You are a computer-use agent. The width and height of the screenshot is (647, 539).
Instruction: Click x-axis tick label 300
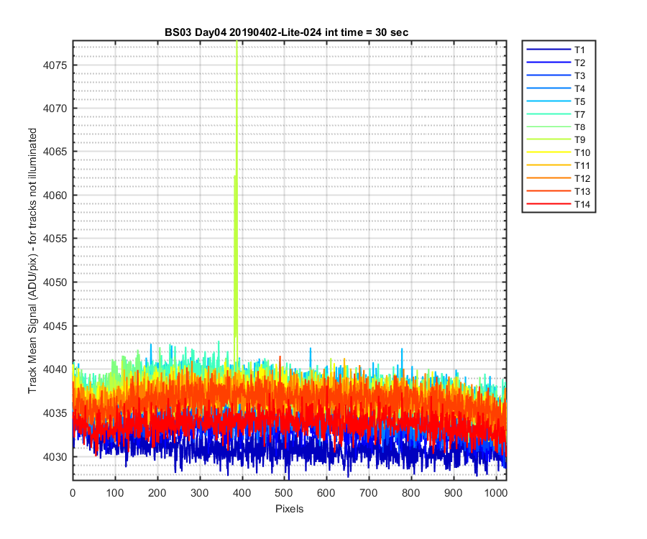coord(200,493)
